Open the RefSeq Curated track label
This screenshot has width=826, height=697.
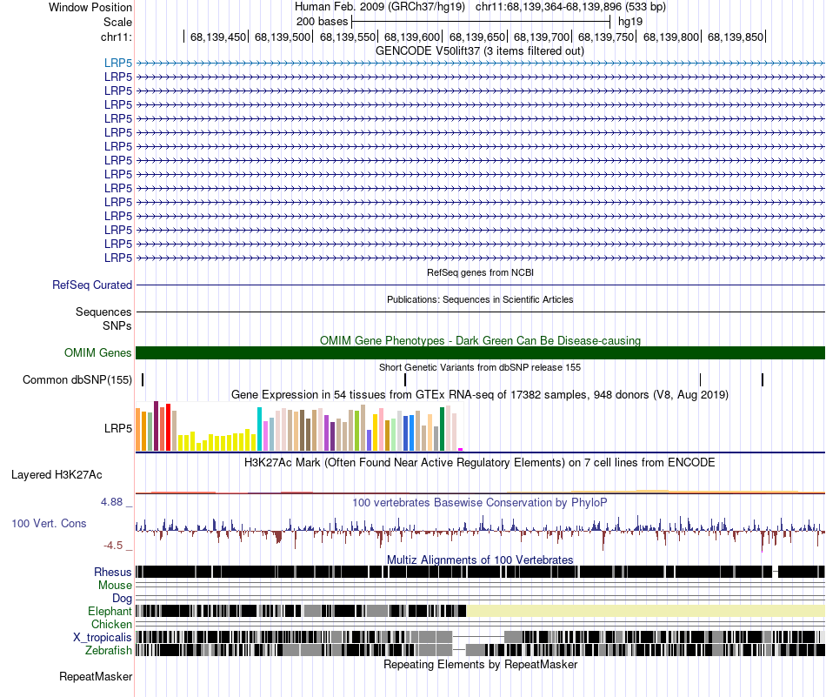pyautogui.click(x=92, y=285)
